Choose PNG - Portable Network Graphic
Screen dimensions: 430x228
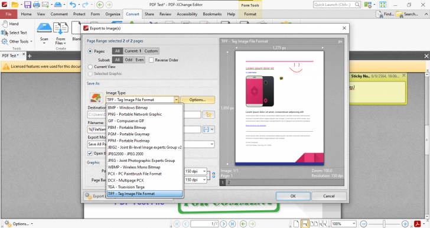point(145,115)
